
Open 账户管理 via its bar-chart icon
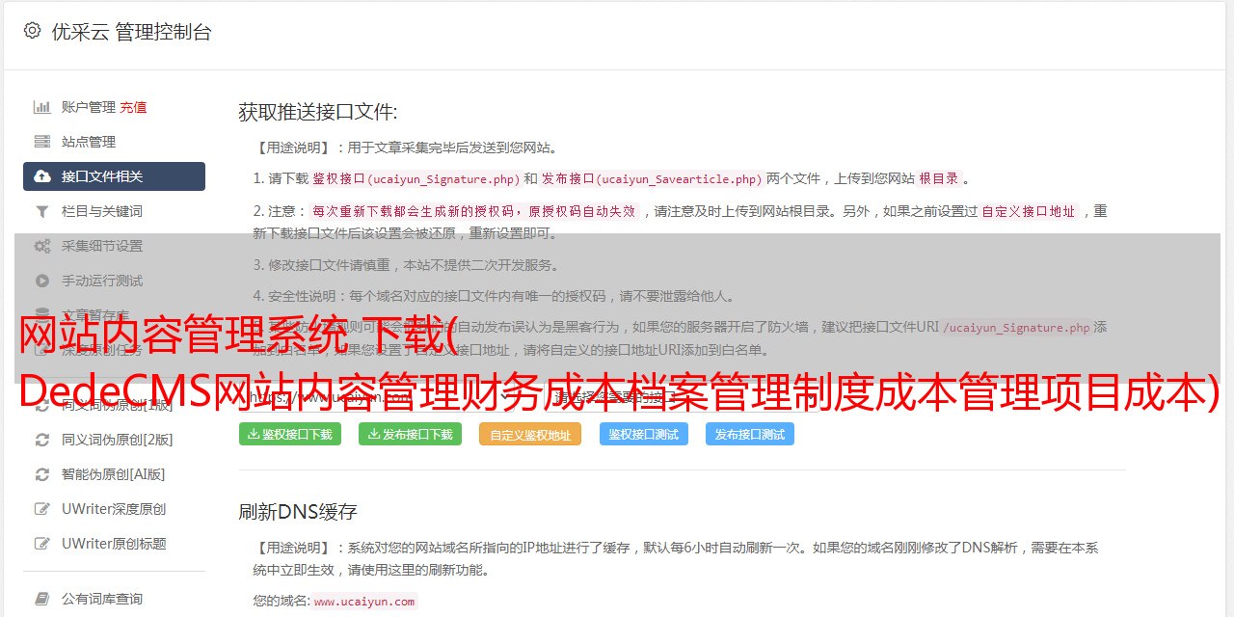click(x=42, y=107)
